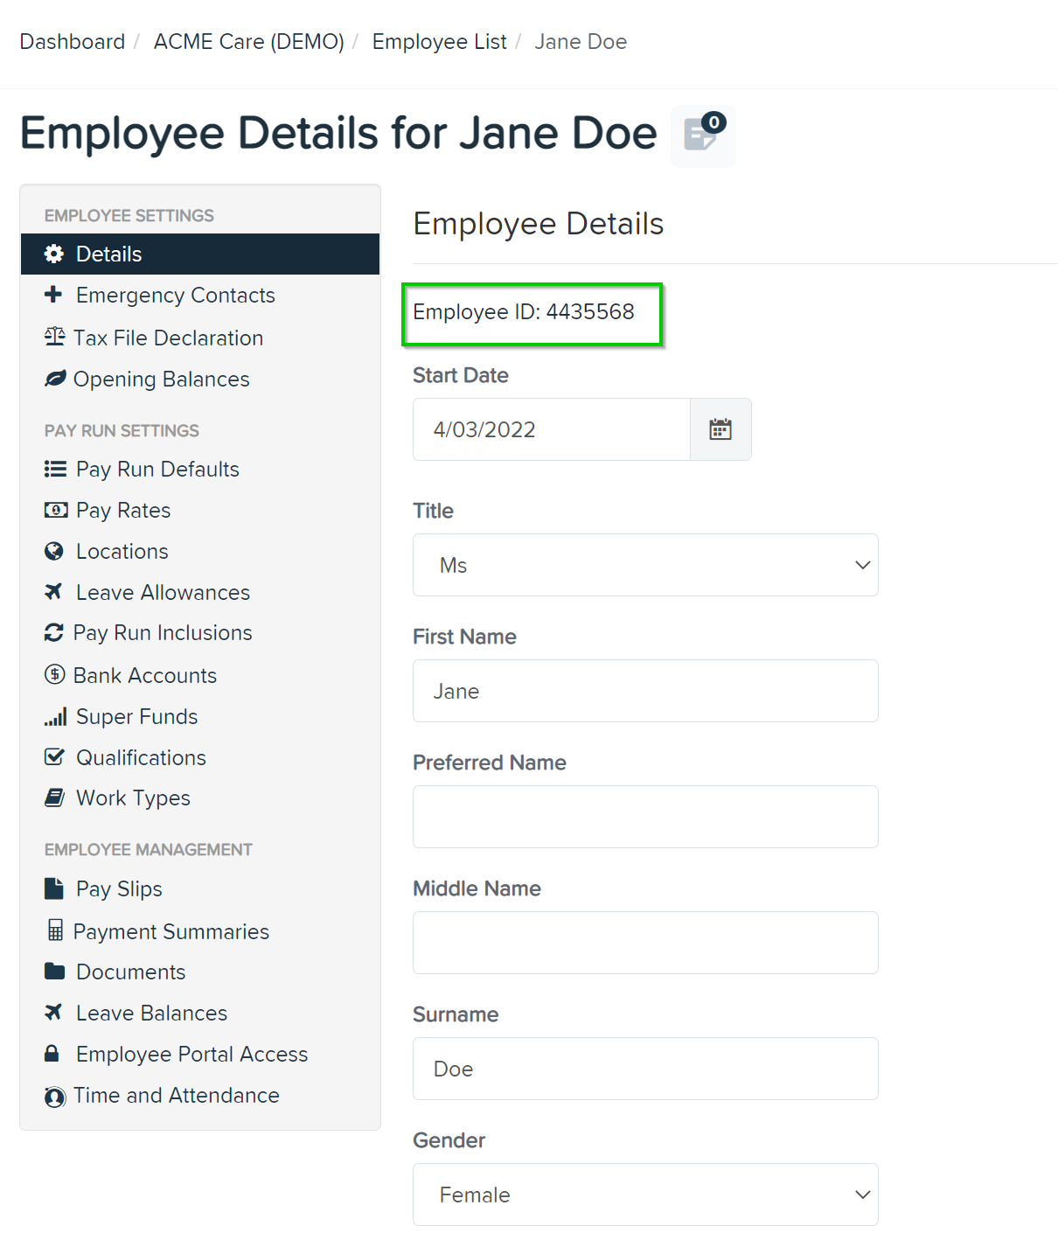Click the gear icon beside Details
The image size is (1058, 1233).
click(x=54, y=254)
